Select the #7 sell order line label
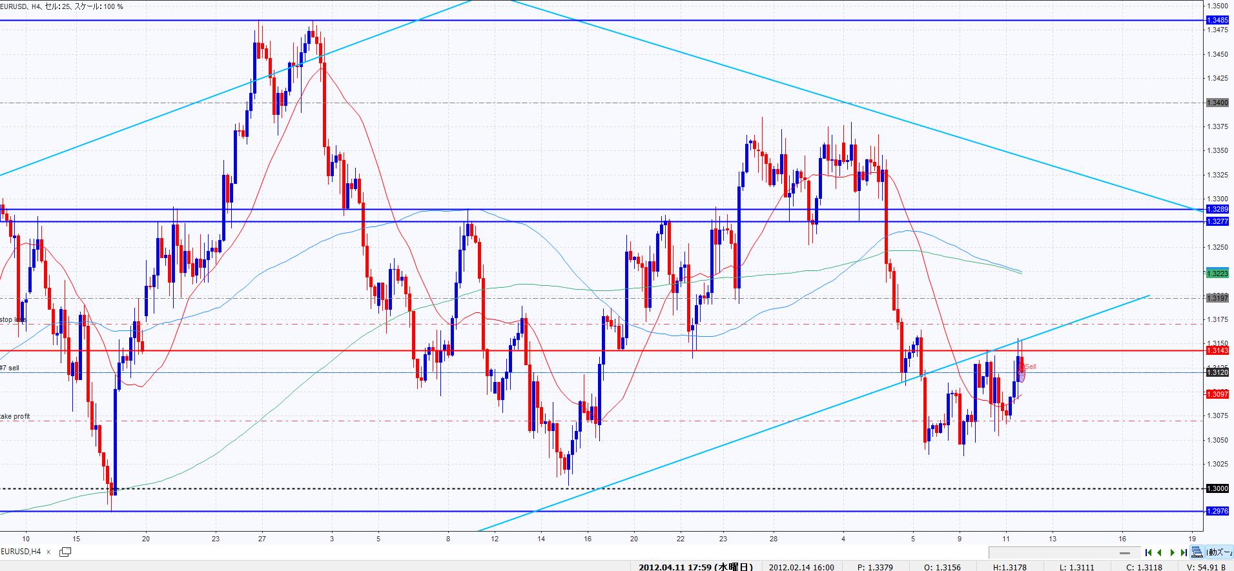The width and height of the screenshot is (1234, 571). click(x=12, y=367)
